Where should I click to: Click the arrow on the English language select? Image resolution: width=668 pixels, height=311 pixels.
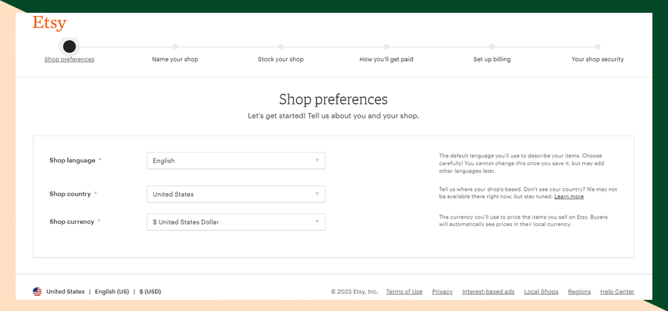point(317,161)
